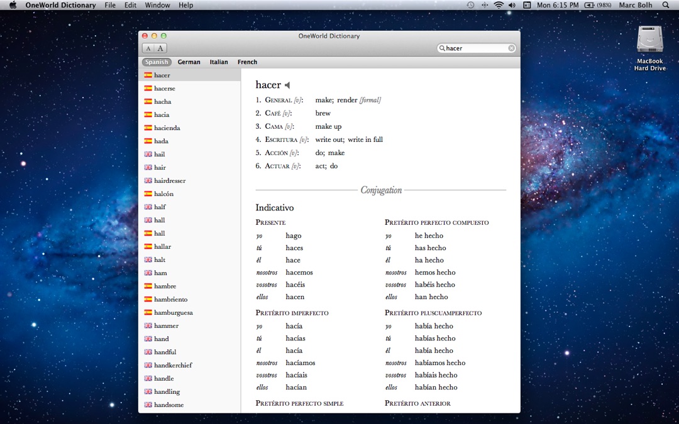Select halcón in word list

pyautogui.click(x=190, y=194)
